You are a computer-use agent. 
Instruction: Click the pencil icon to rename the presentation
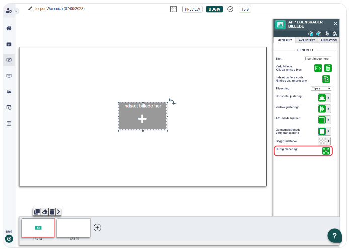click(30, 8)
